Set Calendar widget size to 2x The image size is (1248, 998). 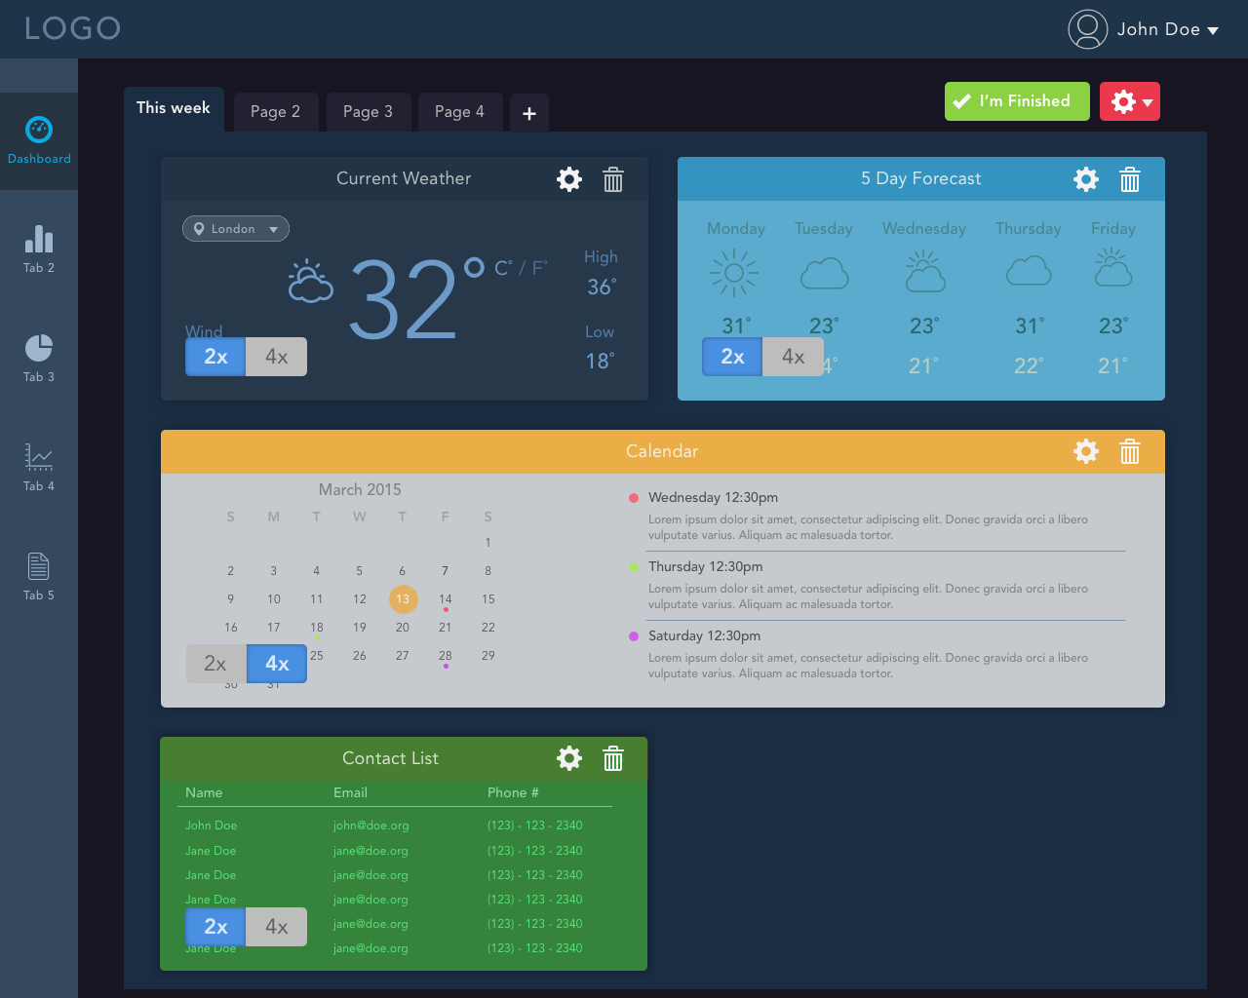coord(215,664)
